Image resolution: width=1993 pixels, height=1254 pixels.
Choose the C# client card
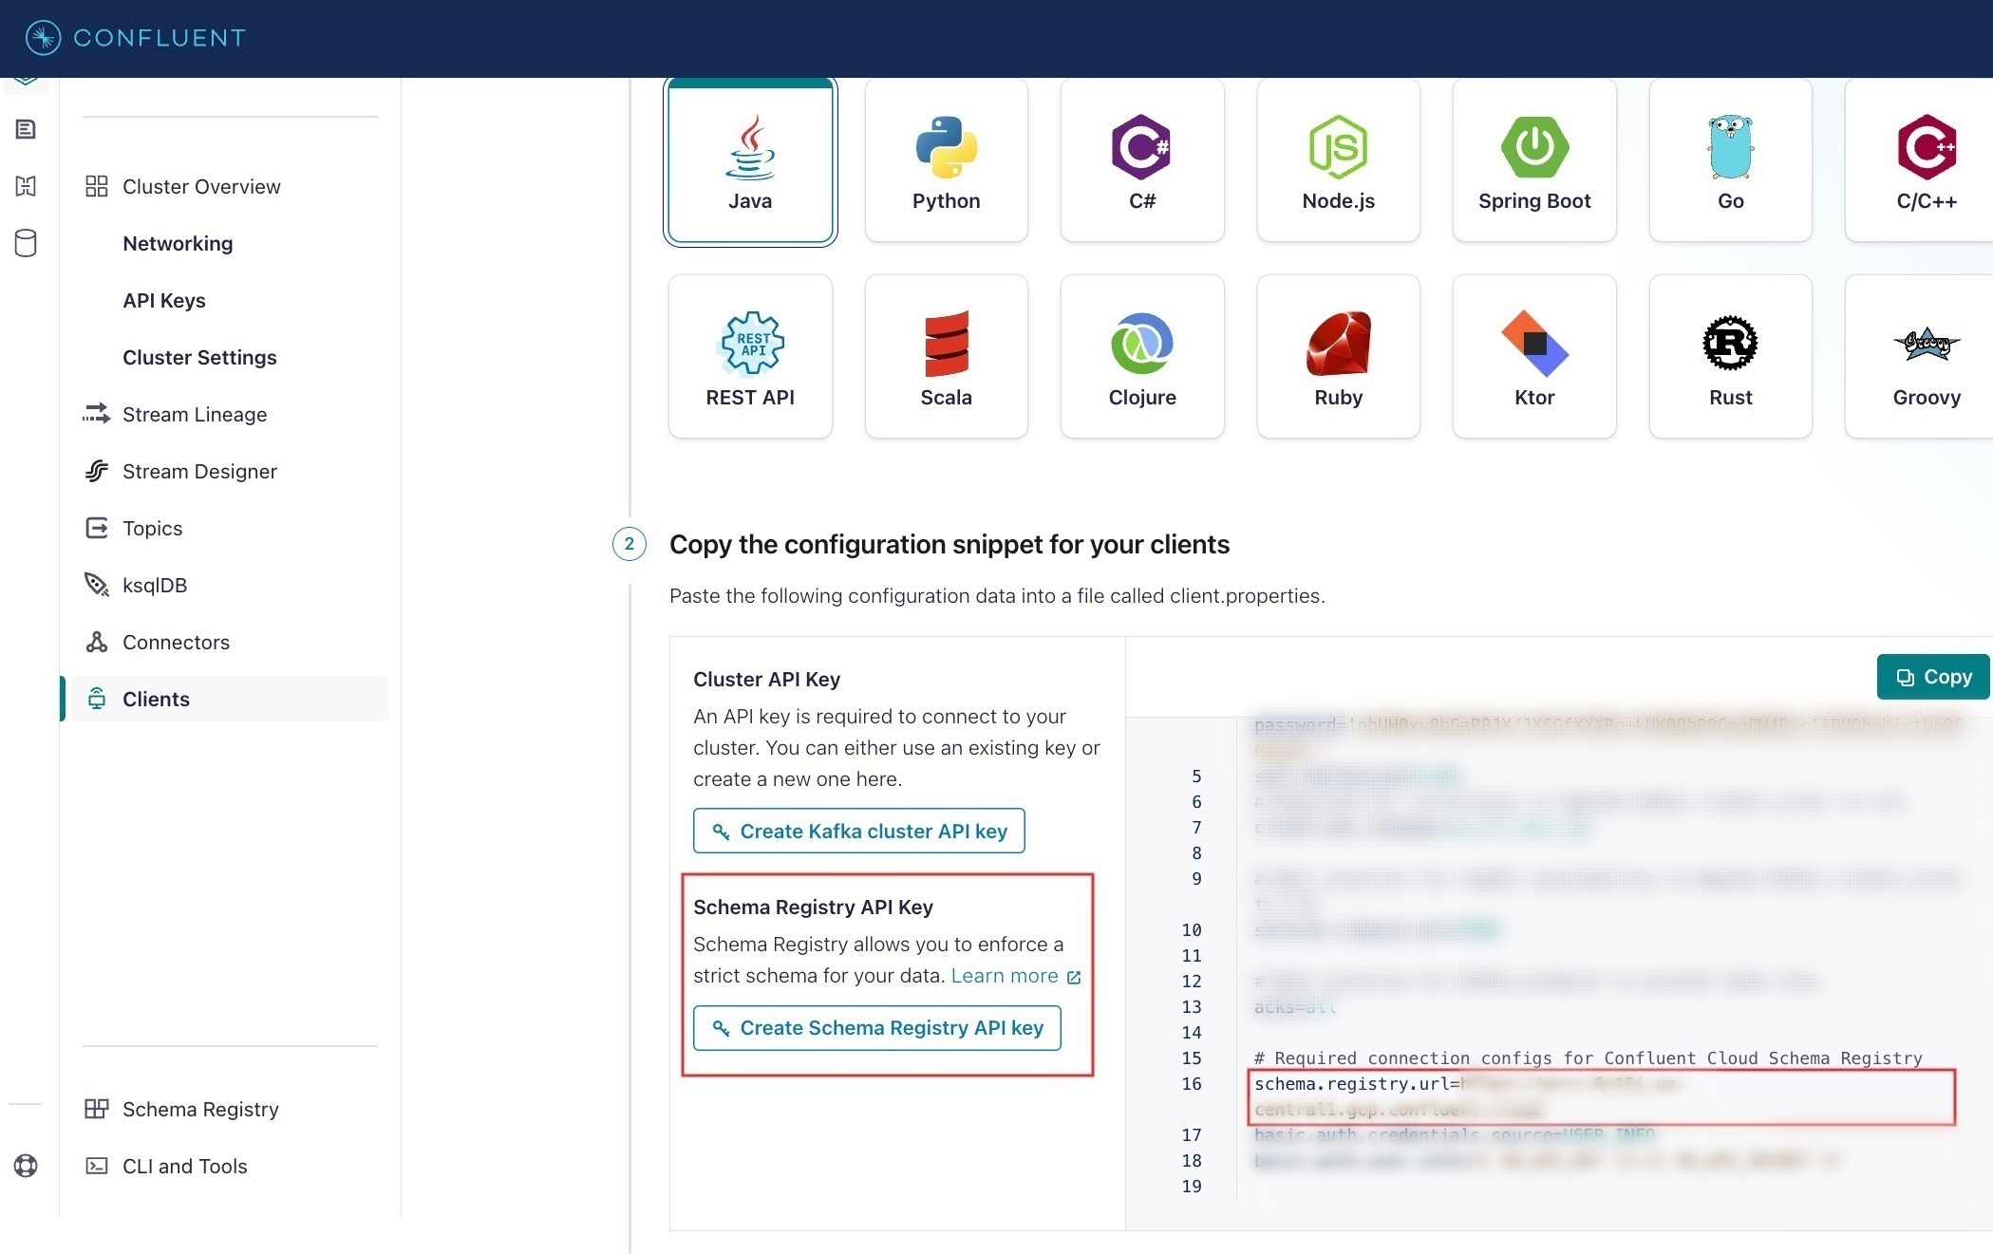(1142, 159)
